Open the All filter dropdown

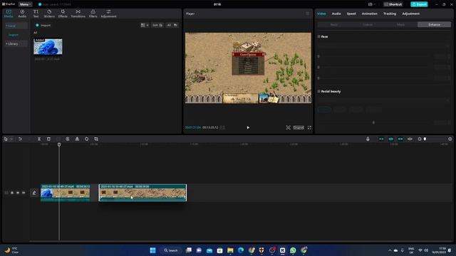[x=172, y=26]
